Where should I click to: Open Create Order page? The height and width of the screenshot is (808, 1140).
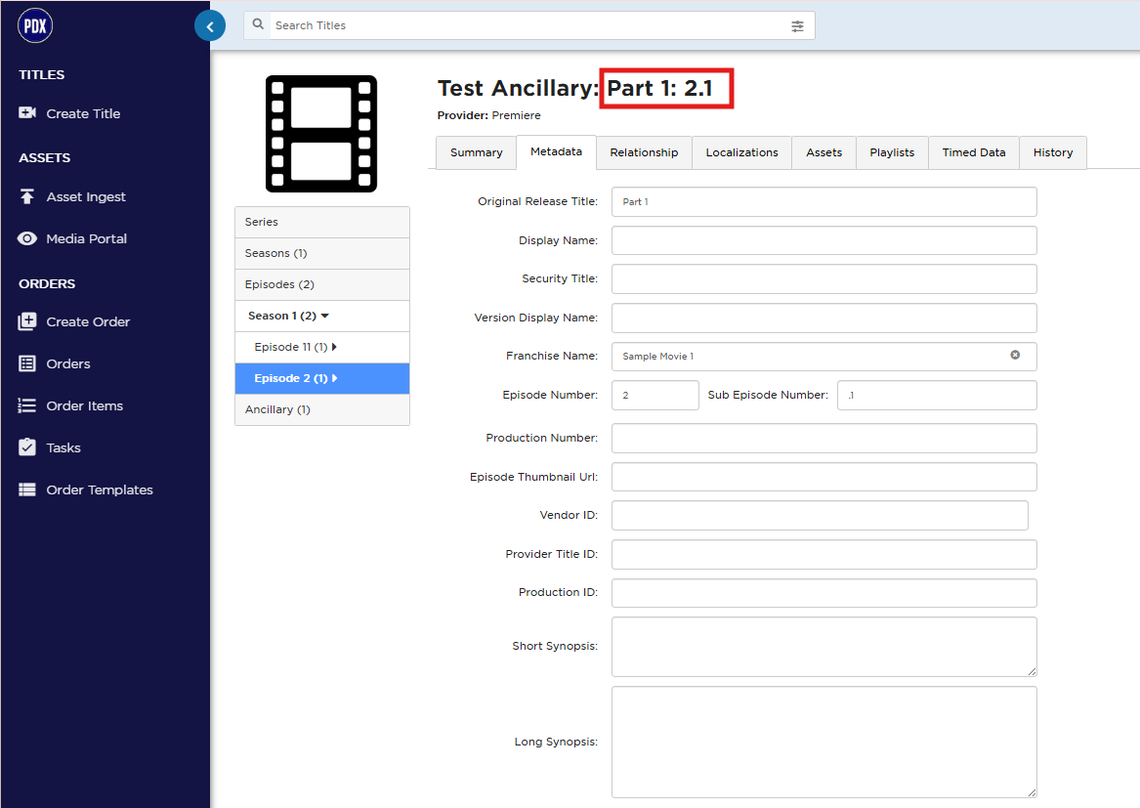[88, 321]
